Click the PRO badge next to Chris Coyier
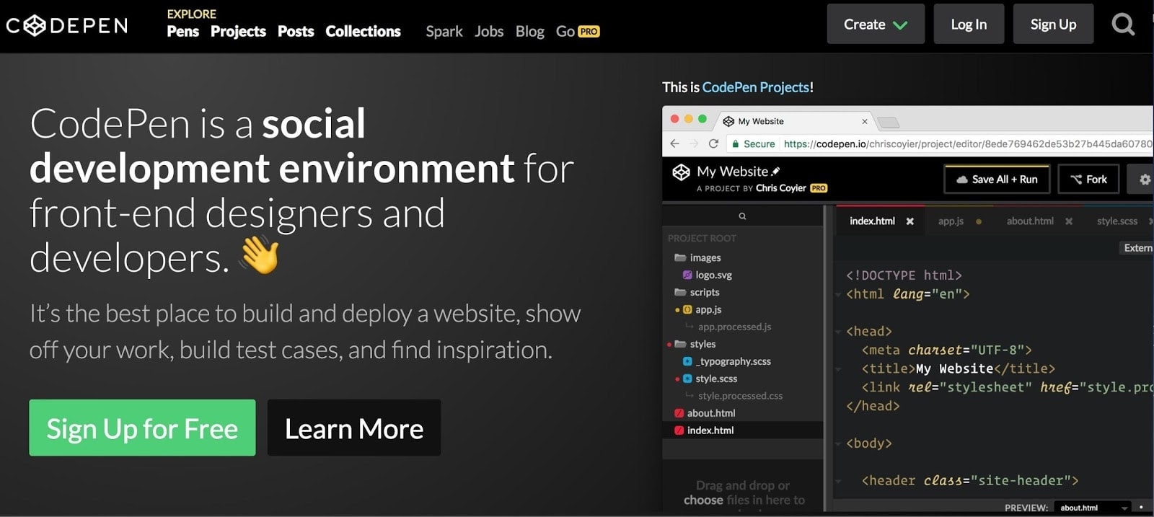1154x517 pixels. click(x=819, y=188)
